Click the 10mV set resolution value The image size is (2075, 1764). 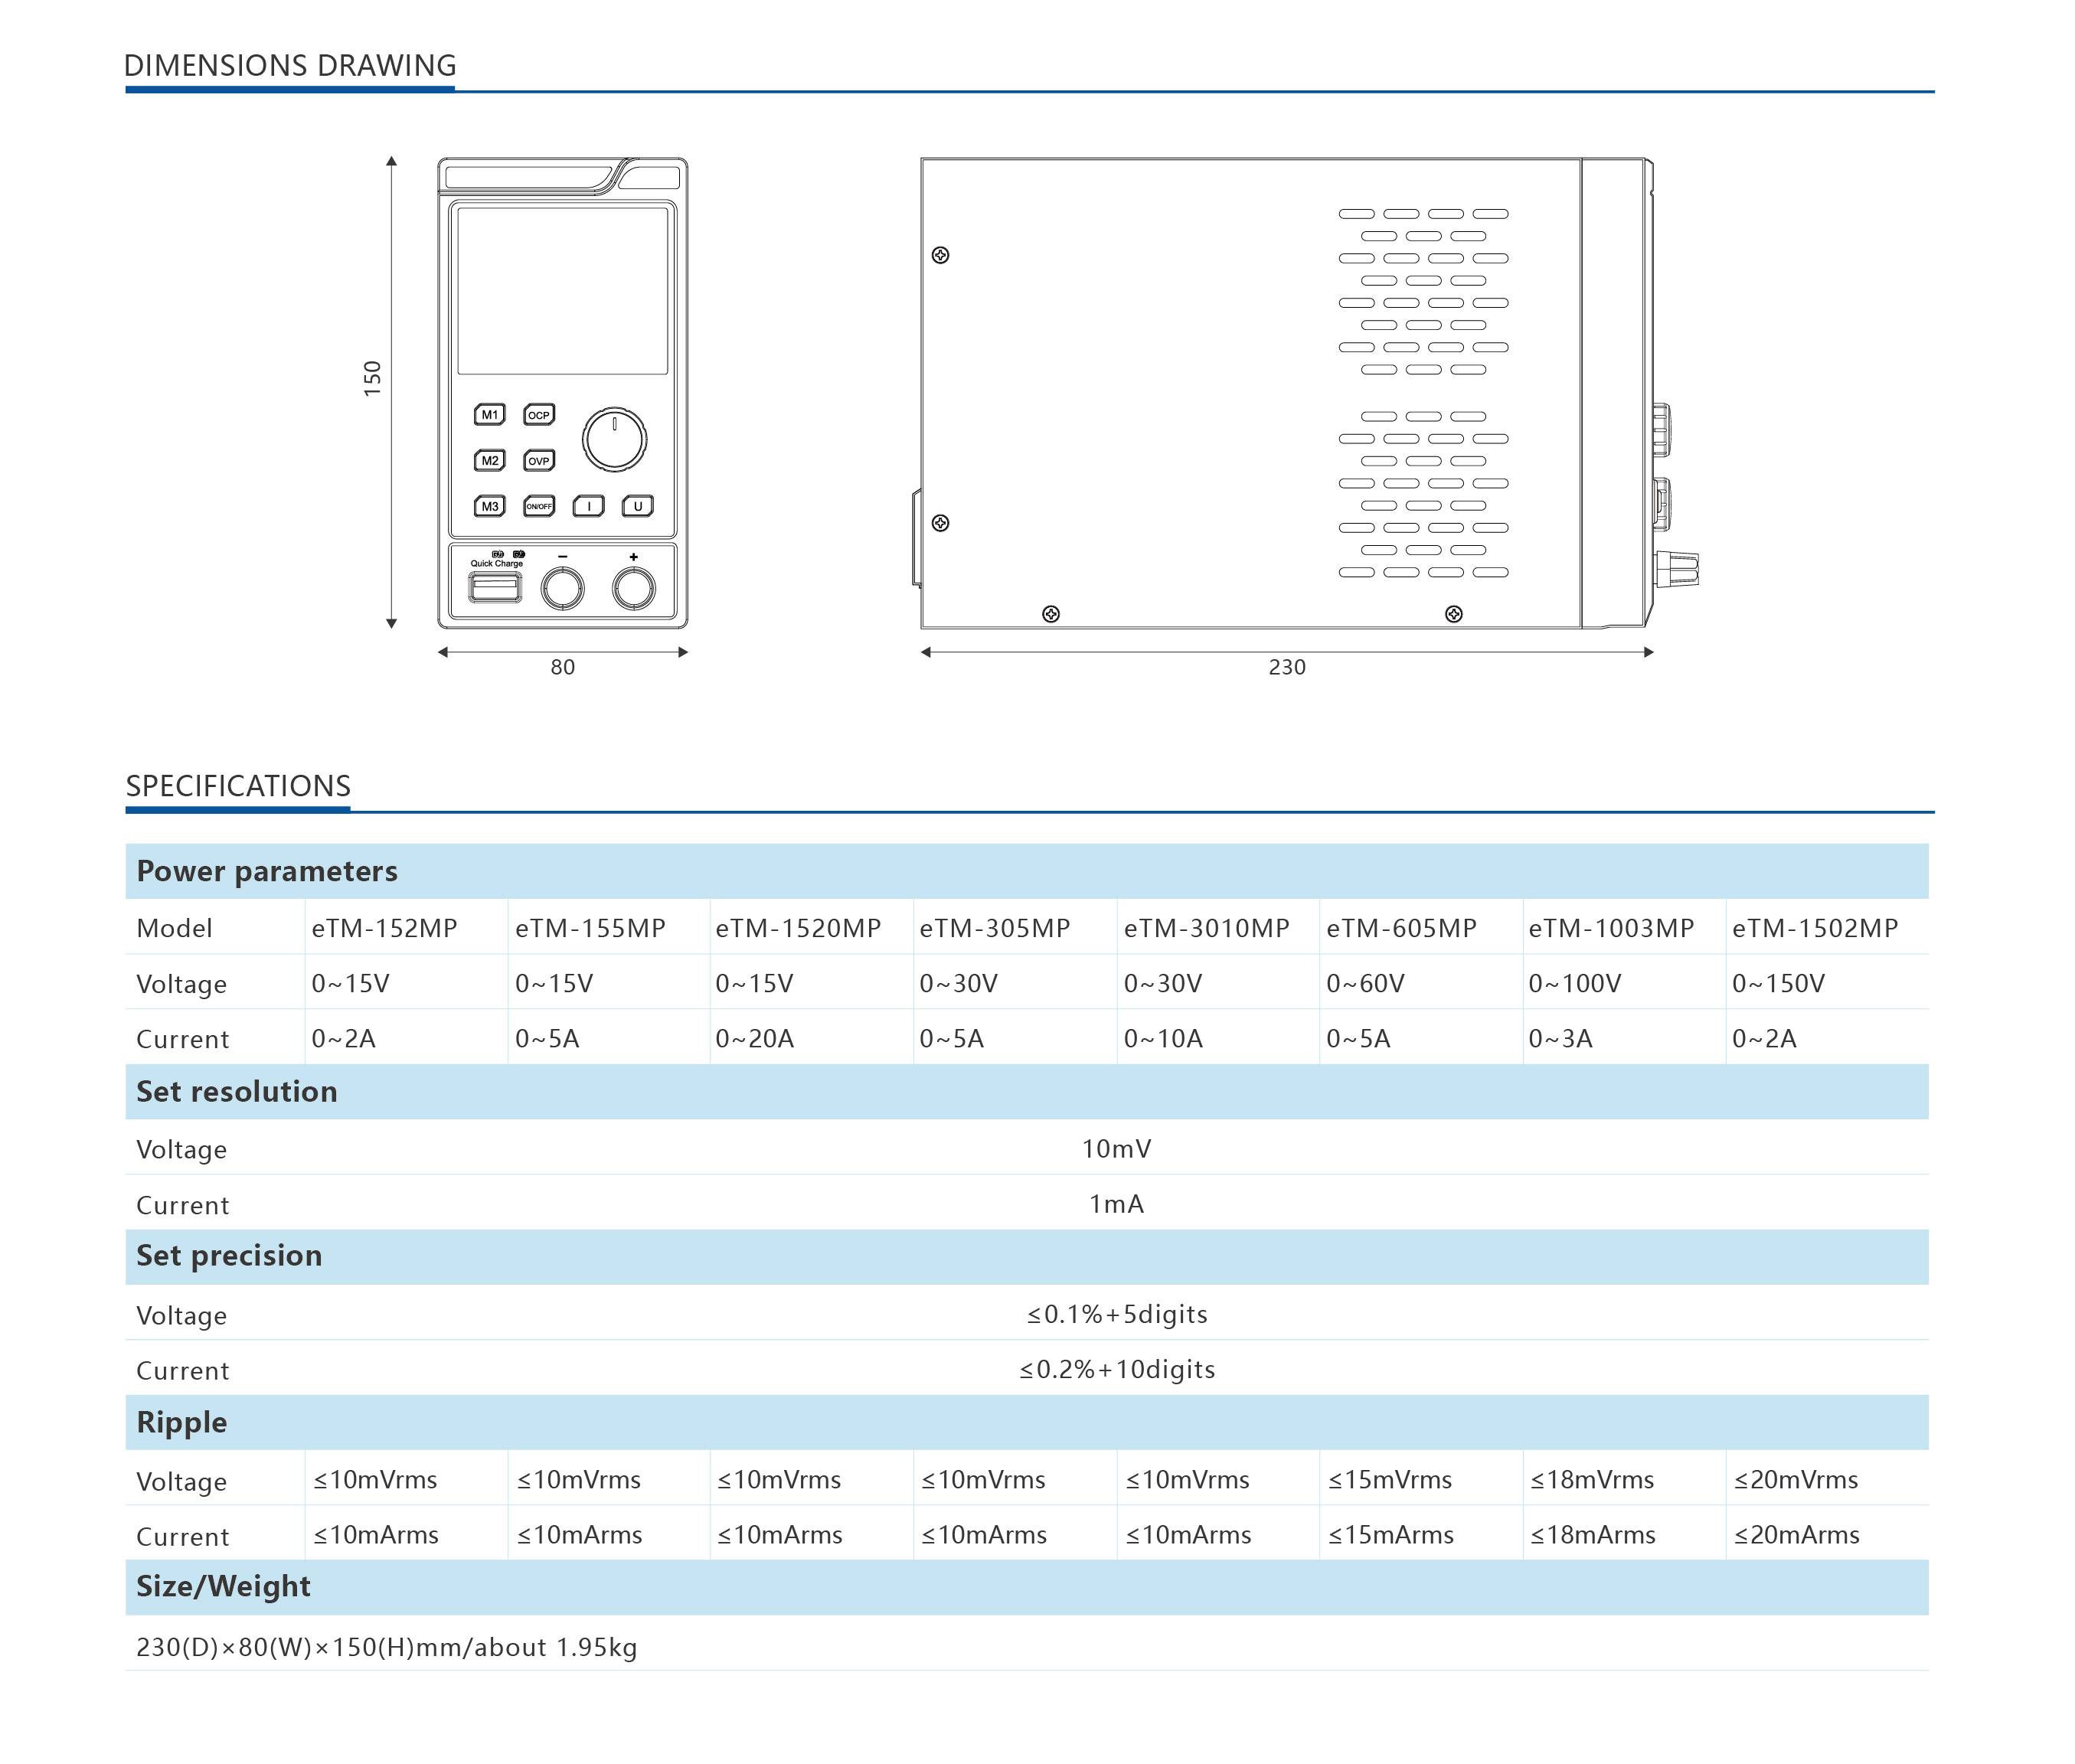click(x=1116, y=1148)
